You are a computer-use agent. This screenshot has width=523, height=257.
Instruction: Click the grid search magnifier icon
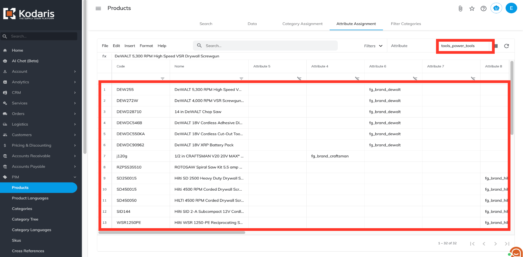pyautogui.click(x=199, y=46)
